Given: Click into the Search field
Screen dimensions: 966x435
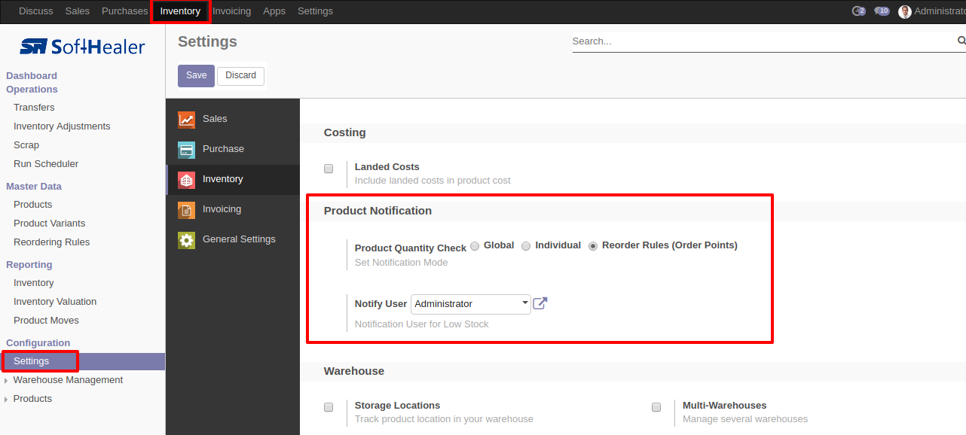Looking at the screenshot, I should (x=763, y=41).
